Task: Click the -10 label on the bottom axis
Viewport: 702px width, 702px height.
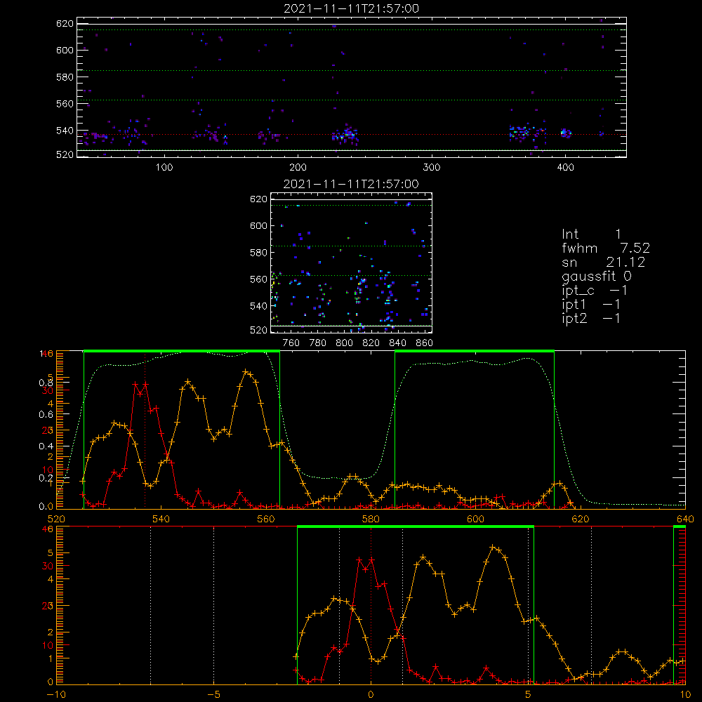Action: coord(56,695)
